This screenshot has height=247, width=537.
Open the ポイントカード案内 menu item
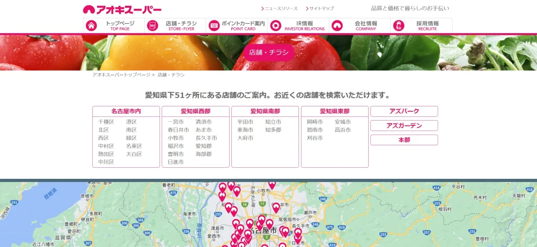(243, 26)
